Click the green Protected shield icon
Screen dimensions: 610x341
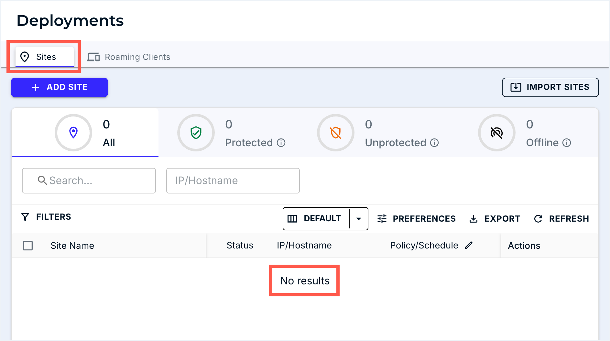tap(196, 133)
